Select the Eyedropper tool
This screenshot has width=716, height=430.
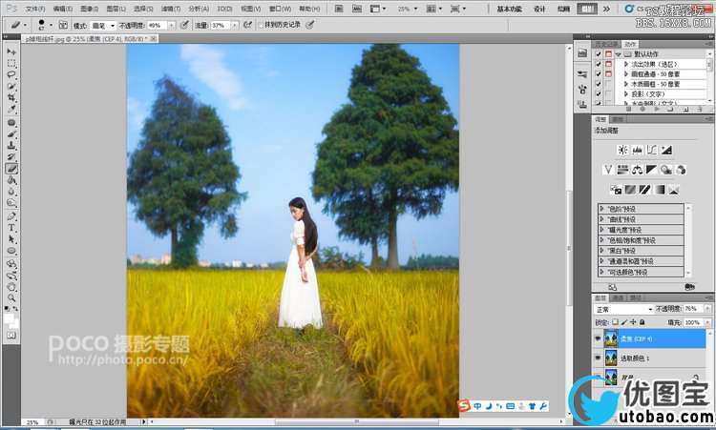(x=11, y=110)
